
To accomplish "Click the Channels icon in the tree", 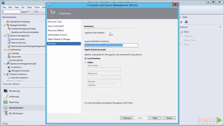I will pos(9,53).
